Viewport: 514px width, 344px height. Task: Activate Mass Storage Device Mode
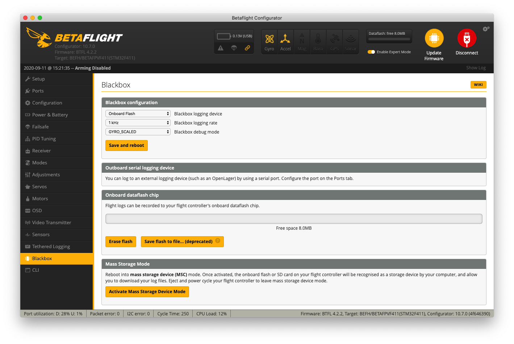(147, 292)
